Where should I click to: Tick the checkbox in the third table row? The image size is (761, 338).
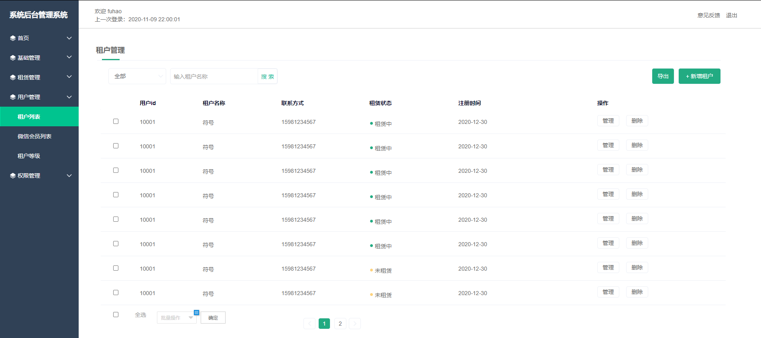[x=116, y=170]
